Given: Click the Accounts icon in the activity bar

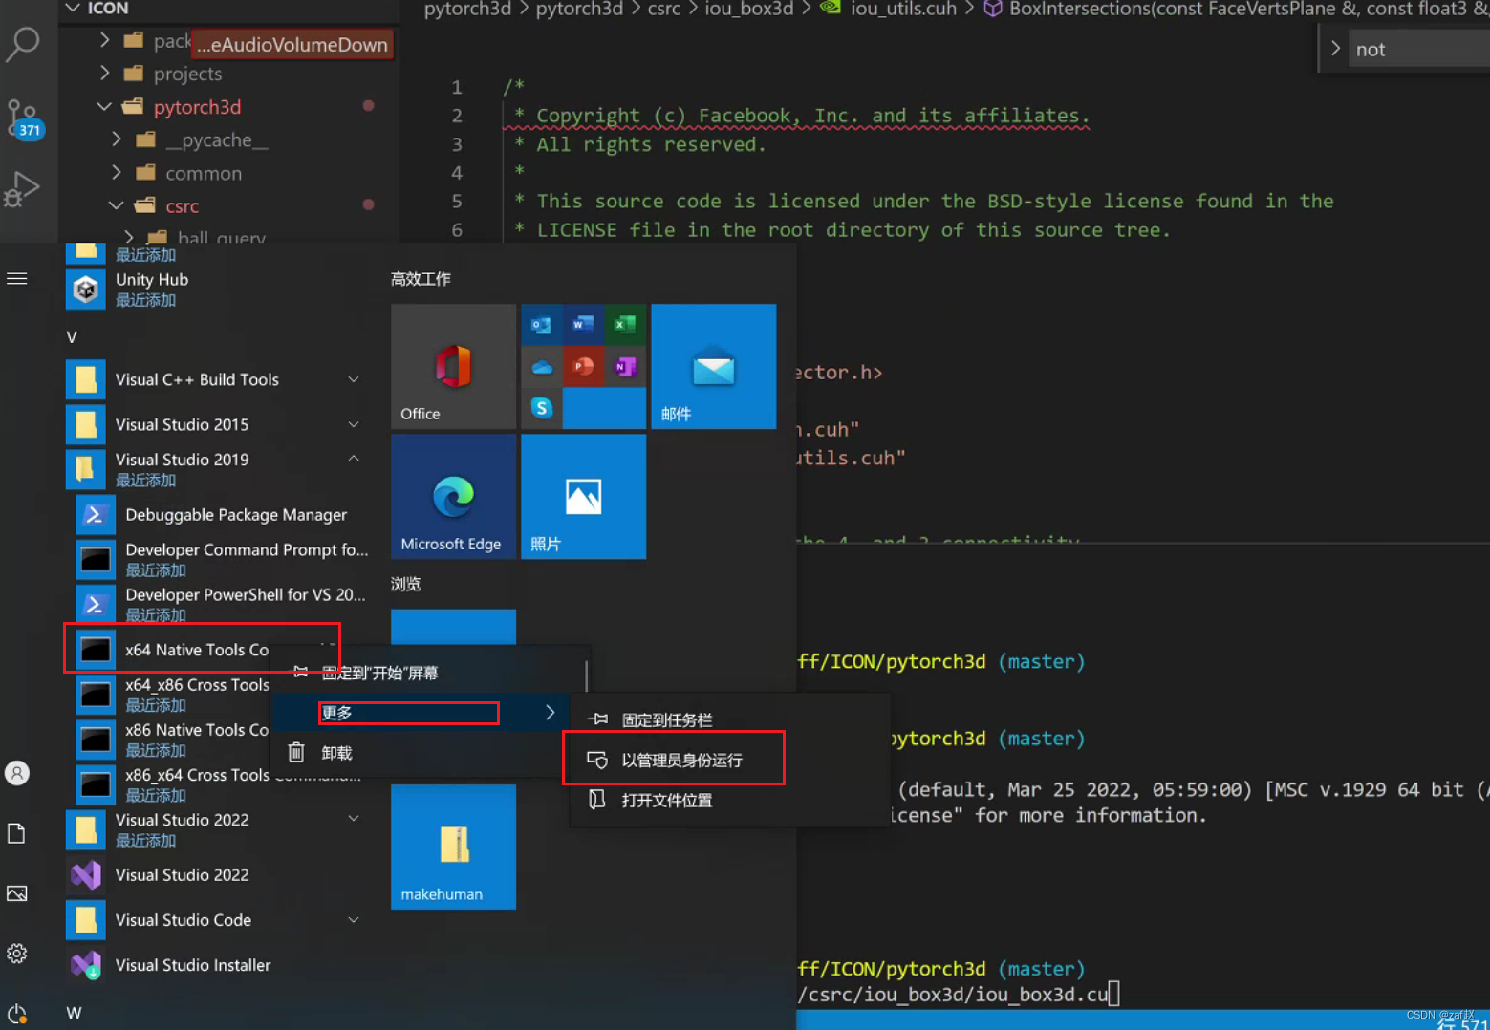Looking at the screenshot, I should pos(17,773).
